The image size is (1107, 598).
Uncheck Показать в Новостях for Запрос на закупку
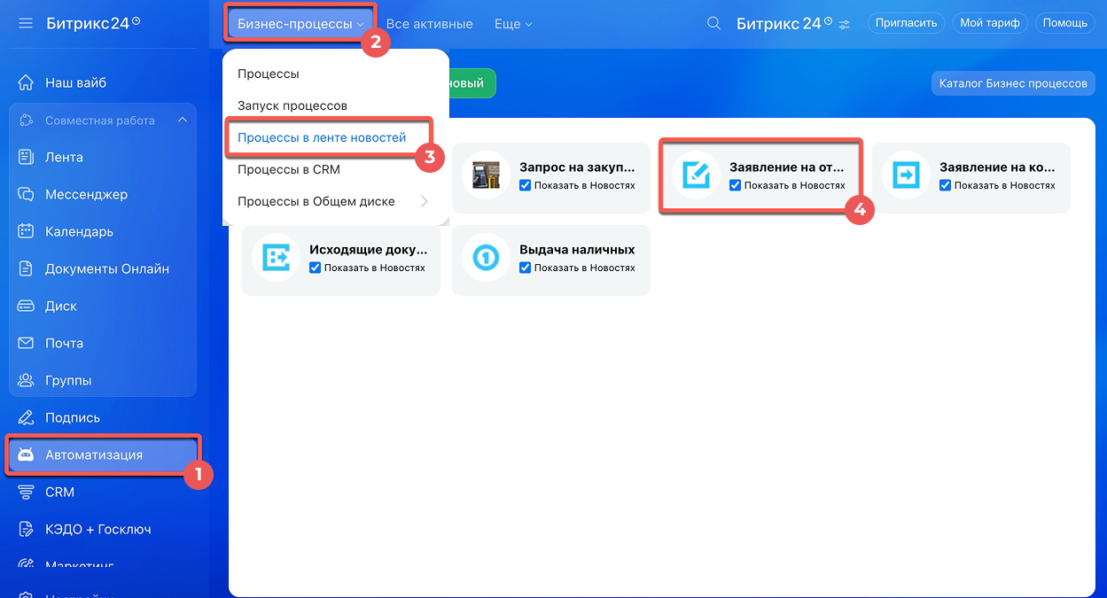pyautogui.click(x=525, y=185)
